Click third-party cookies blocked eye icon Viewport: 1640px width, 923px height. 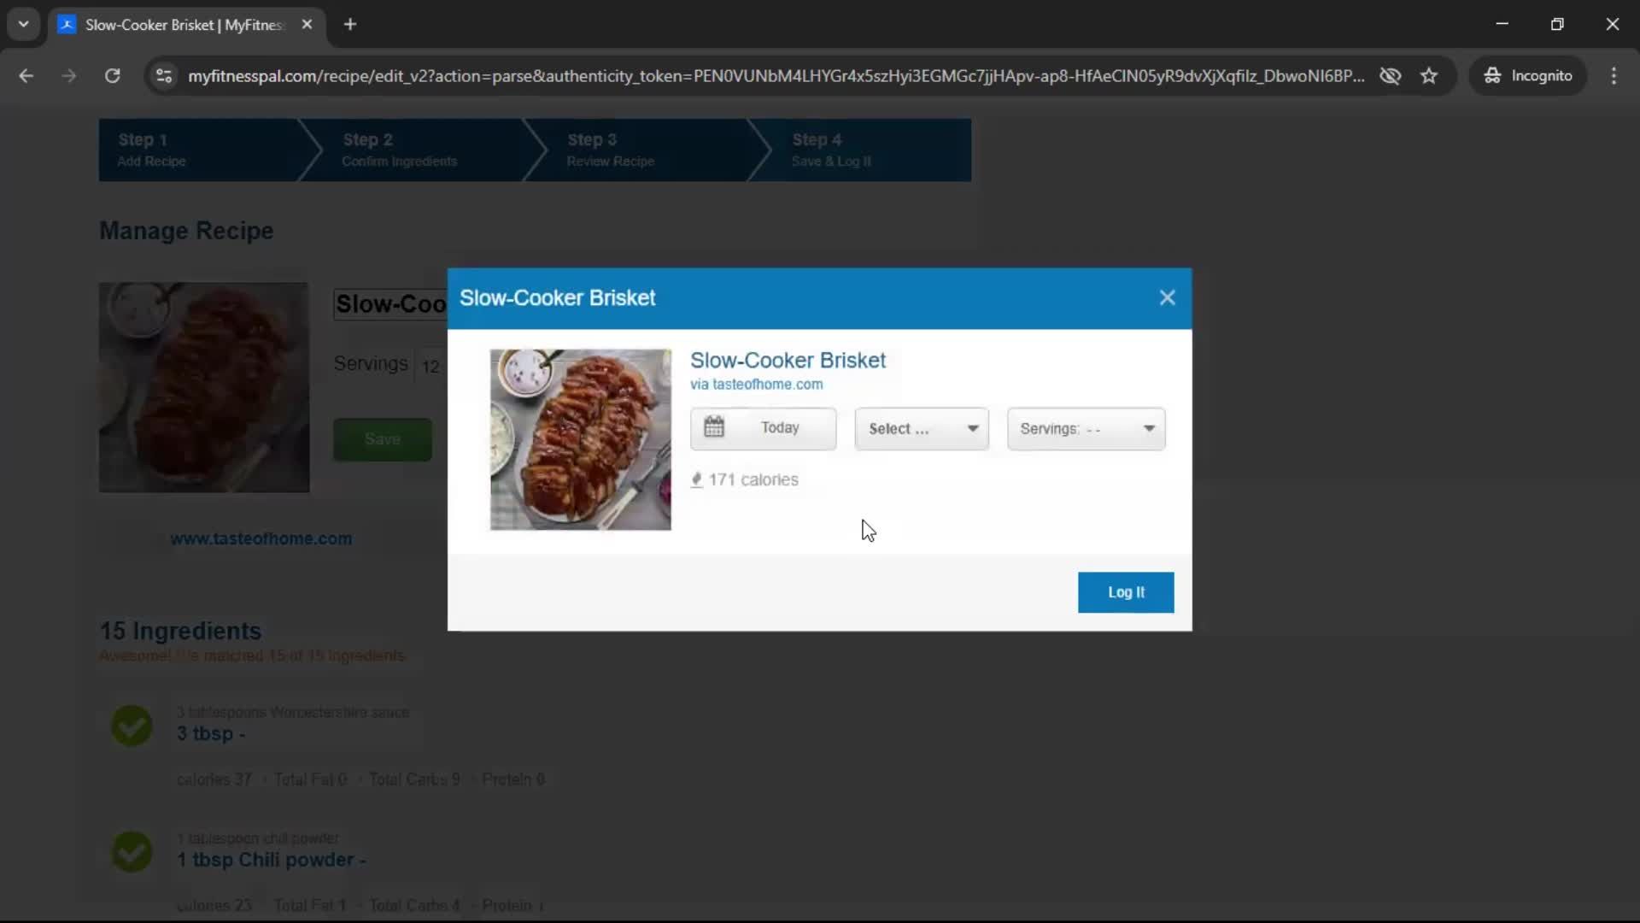1391,76
